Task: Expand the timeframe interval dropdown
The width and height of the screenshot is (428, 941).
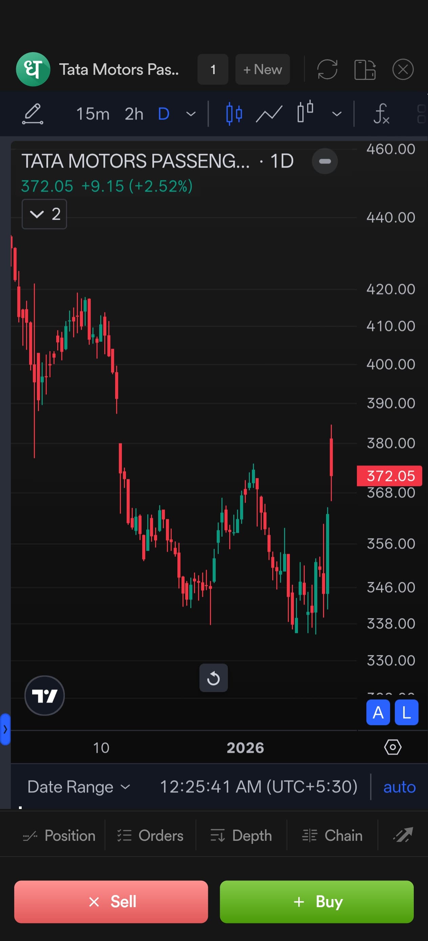Action: click(x=191, y=114)
